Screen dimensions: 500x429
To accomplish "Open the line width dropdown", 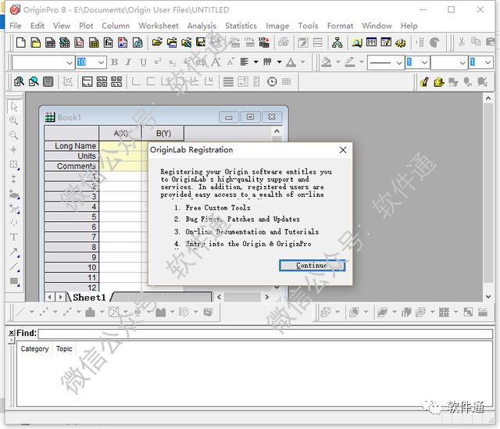I will (x=424, y=63).
